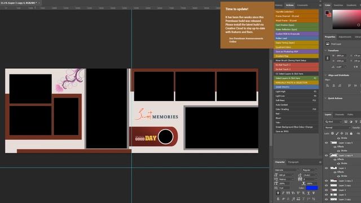Open the Character panel flyout menu
This screenshot has width=361, height=203.
click(320, 162)
